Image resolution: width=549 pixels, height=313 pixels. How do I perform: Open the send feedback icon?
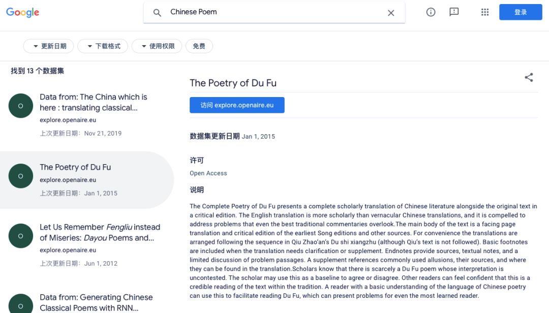pos(454,12)
